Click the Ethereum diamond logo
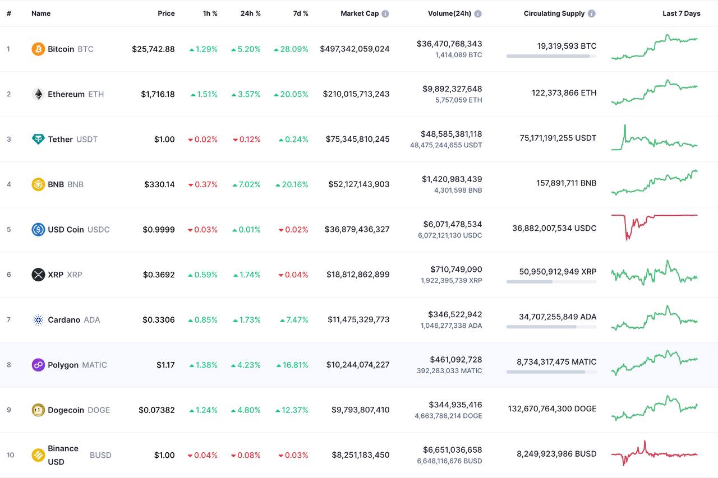Screen dimensions: 718x478 (x=38, y=94)
